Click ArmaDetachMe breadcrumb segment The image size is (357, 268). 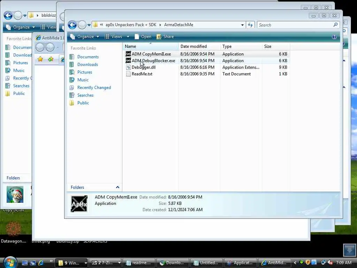click(179, 25)
